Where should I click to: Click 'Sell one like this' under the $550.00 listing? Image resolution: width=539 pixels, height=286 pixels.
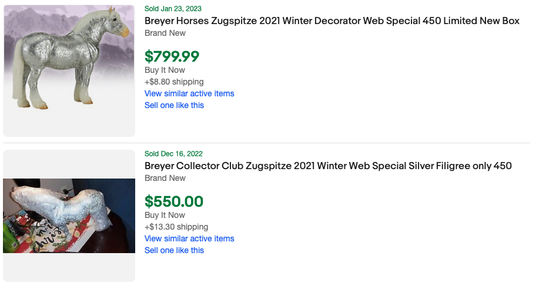(174, 250)
